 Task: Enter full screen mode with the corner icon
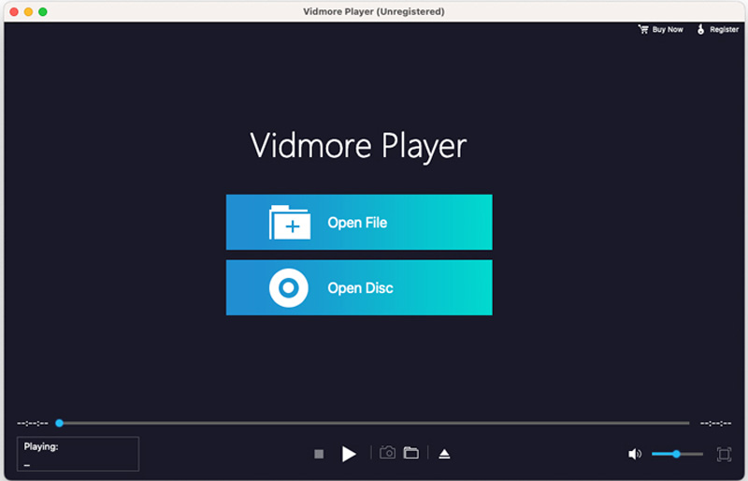click(724, 454)
